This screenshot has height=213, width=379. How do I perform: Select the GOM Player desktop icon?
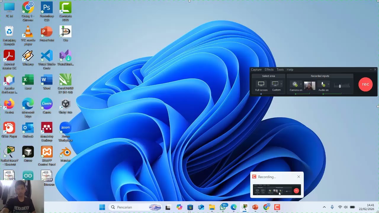9,130
